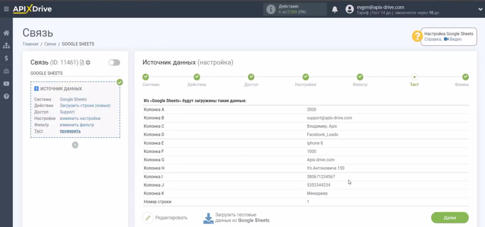Open the briefcase sidebar icon
This screenshot has height=227, width=485.
pos(6,71)
